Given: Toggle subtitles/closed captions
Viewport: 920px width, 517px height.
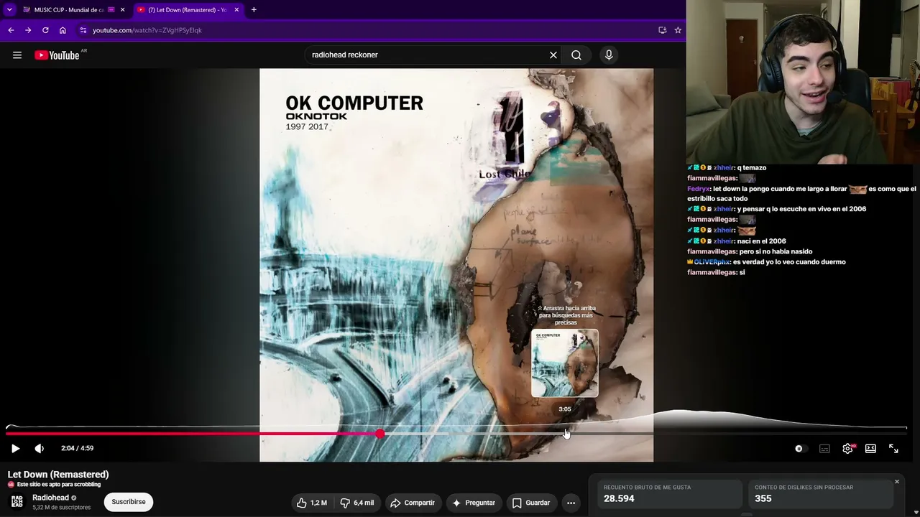Looking at the screenshot, I should click(824, 448).
